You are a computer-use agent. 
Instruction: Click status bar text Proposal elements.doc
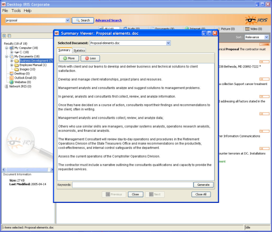pos(39,227)
